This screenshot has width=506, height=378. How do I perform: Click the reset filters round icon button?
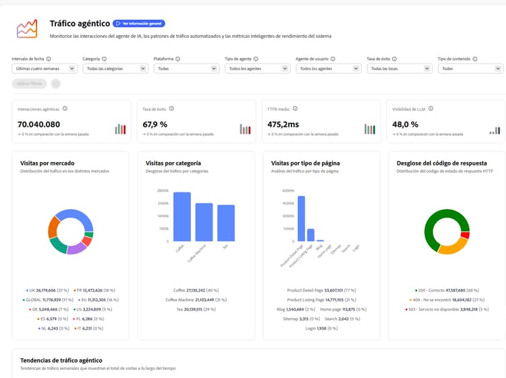[x=56, y=84]
